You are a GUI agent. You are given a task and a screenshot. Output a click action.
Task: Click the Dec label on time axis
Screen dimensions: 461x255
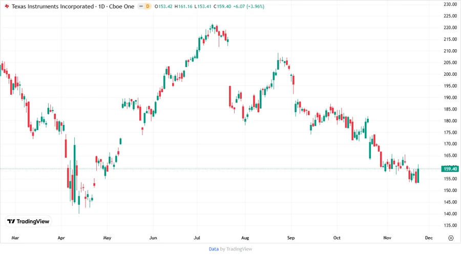pyautogui.click(x=429, y=238)
